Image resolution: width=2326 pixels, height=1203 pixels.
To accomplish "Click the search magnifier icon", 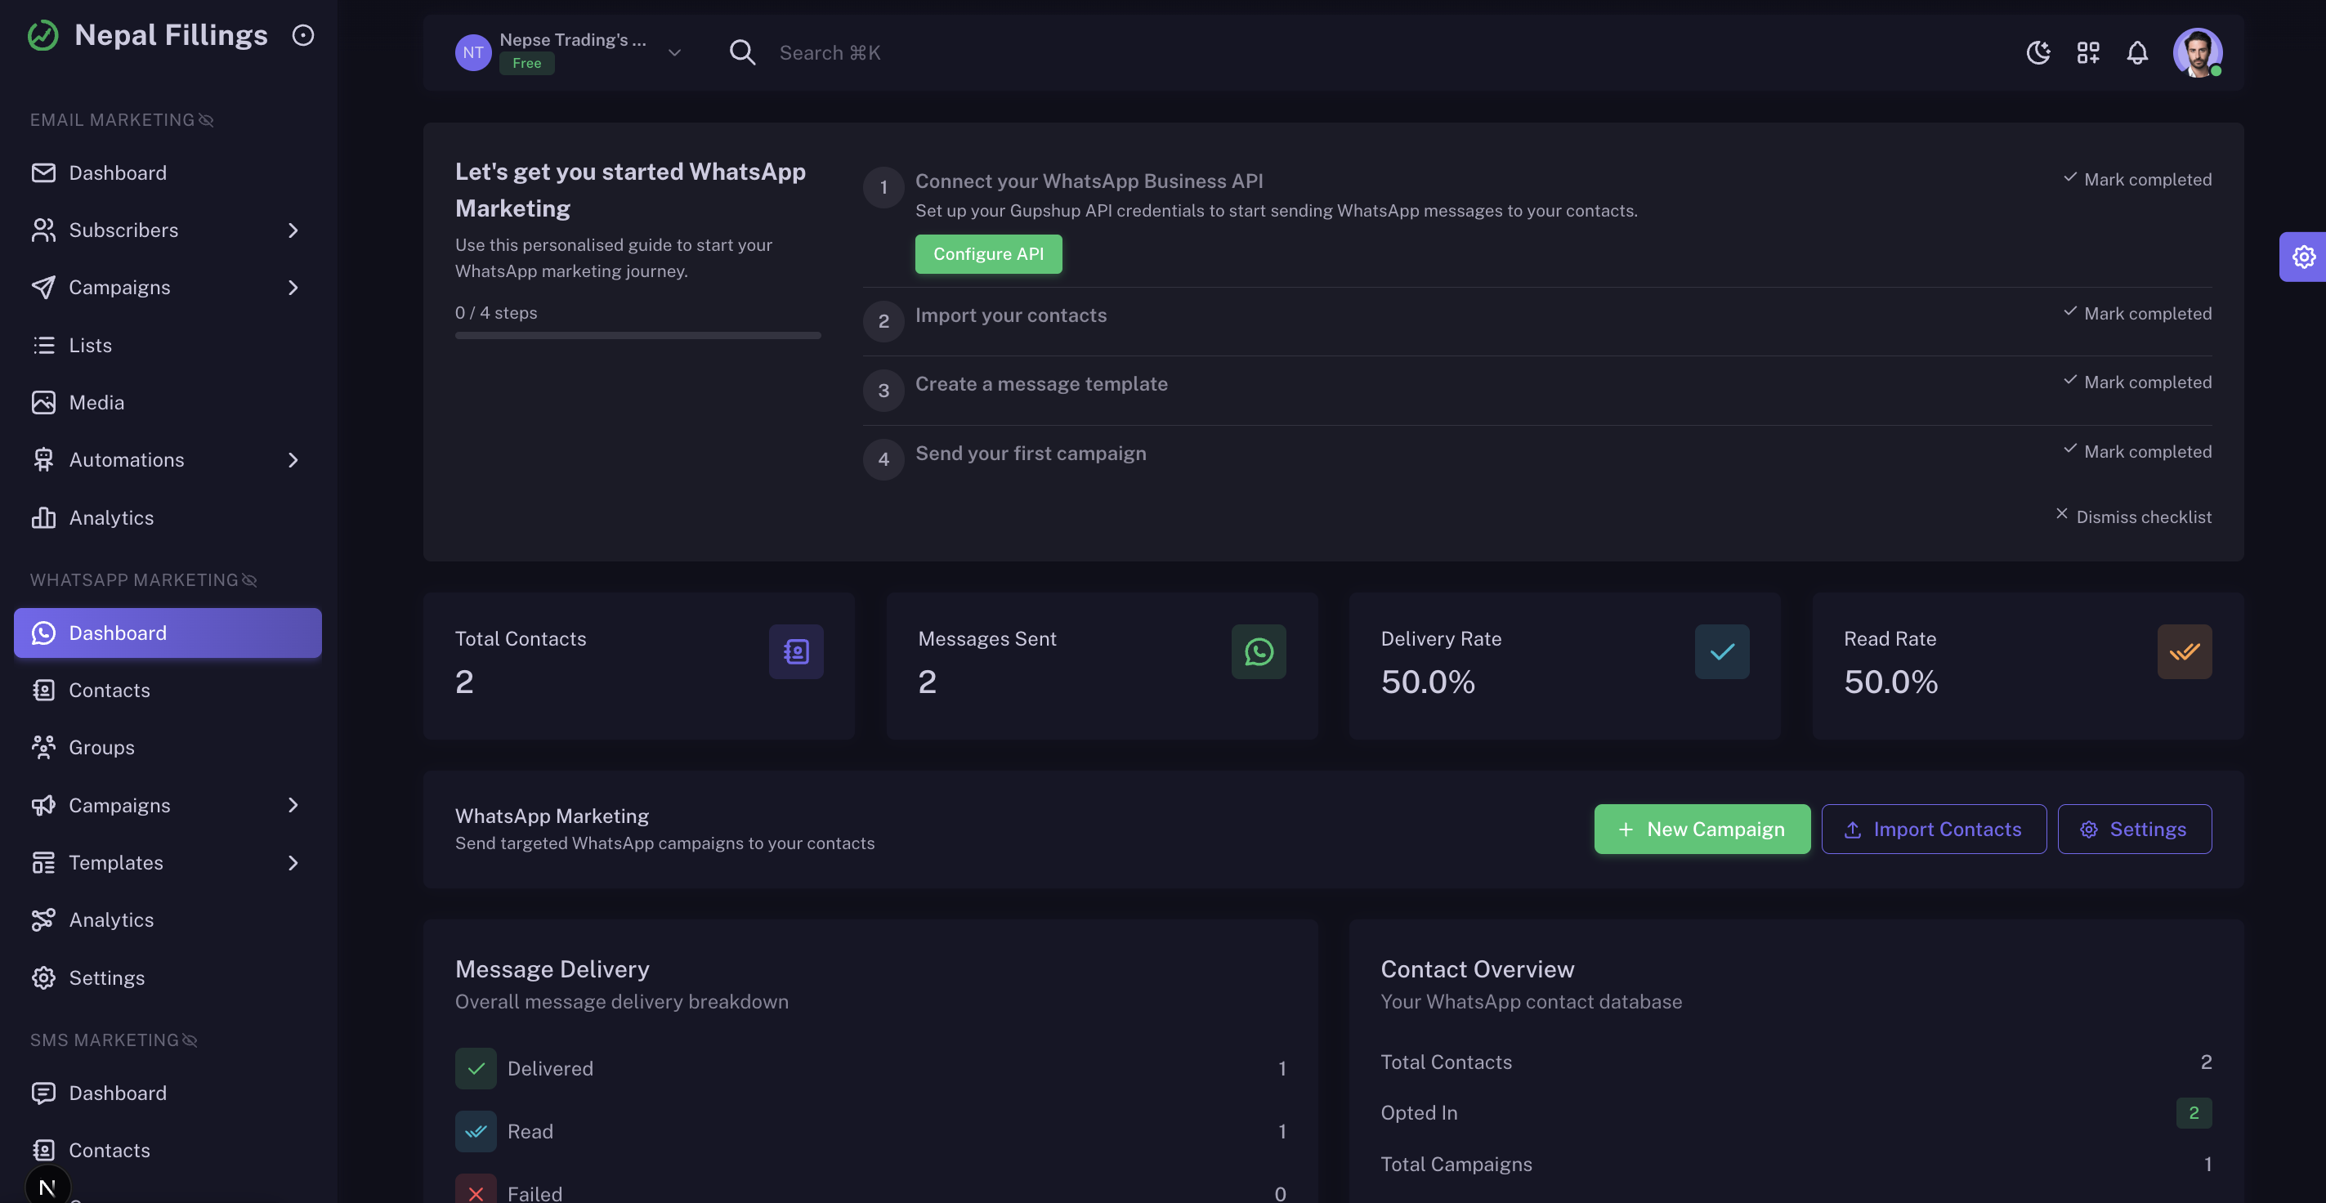I will pyautogui.click(x=741, y=52).
